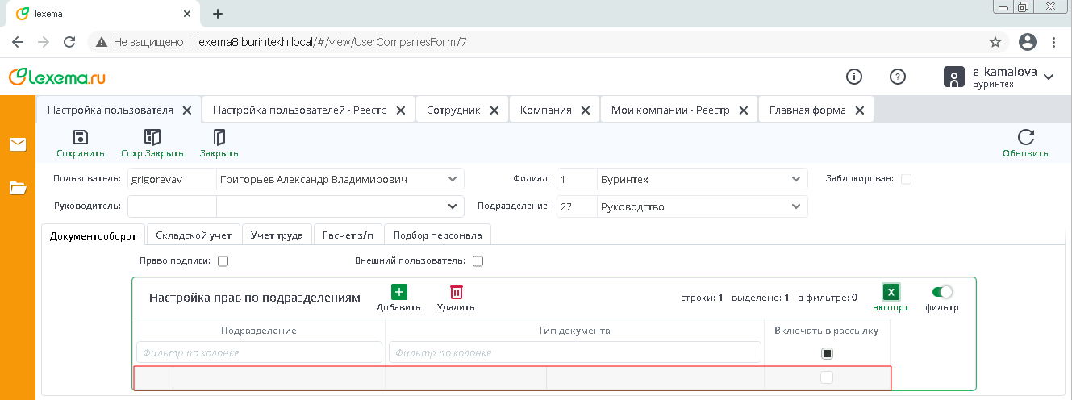Image resolution: width=1072 pixels, height=400 pixels.
Task: Check the Право подписи checkbox
Action: 223,261
